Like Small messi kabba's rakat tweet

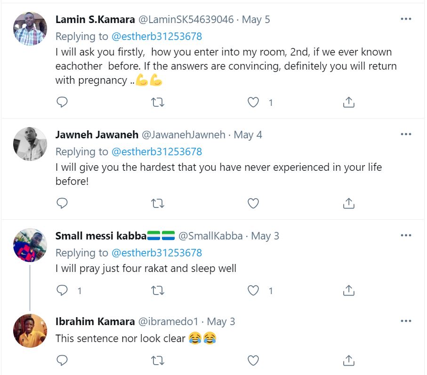pyautogui.click(x=253, y=290)
